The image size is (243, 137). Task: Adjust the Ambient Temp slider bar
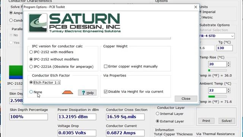pos(217,97)
